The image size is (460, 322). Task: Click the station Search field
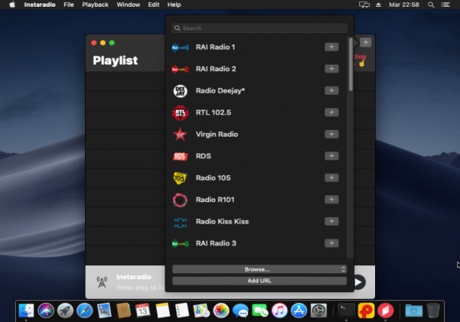[259, 28]
